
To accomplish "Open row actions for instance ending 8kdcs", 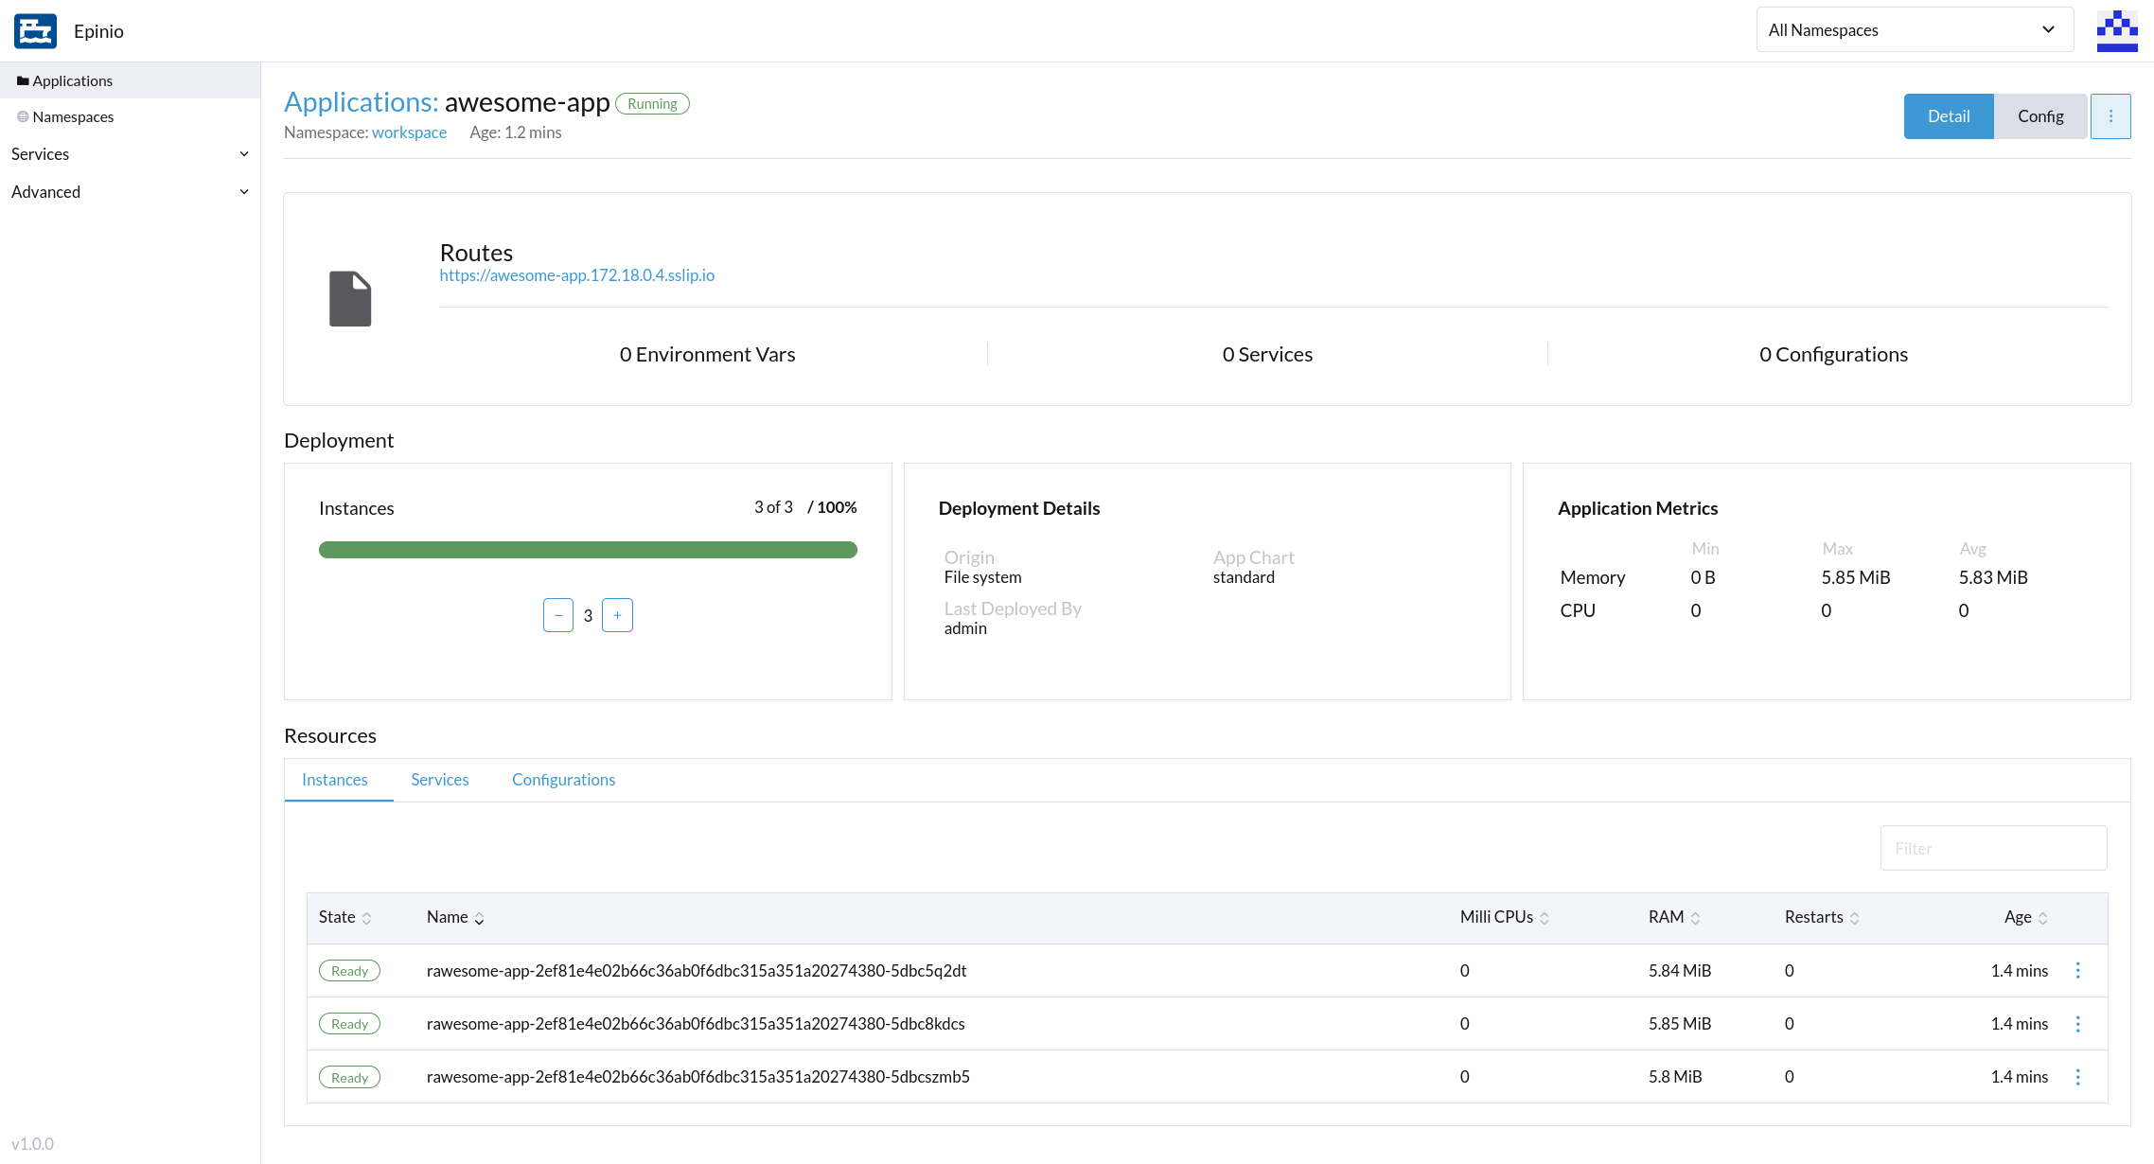I will [2077, 1024].
